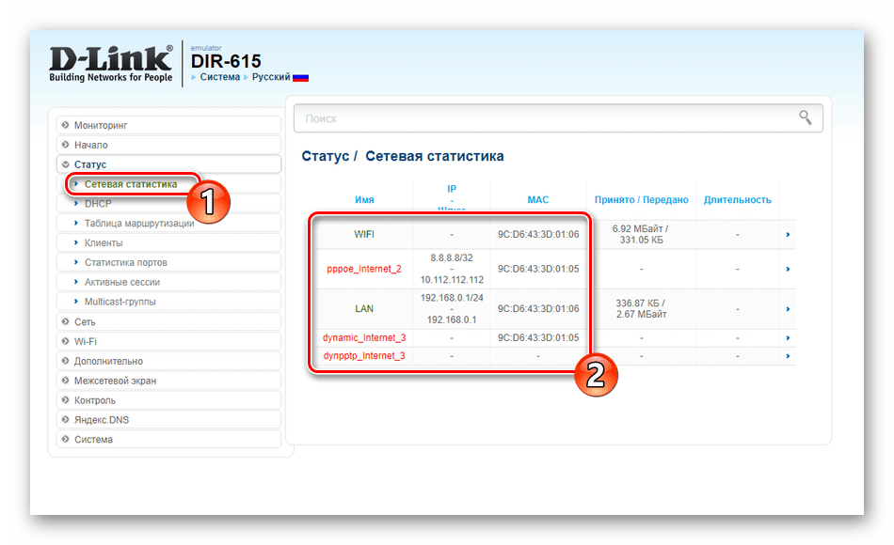Click MAC 9C:D6:43:3D:01:05 in pppoe_Internet_2 row
The image size is (894, 545).
(538, 269)
